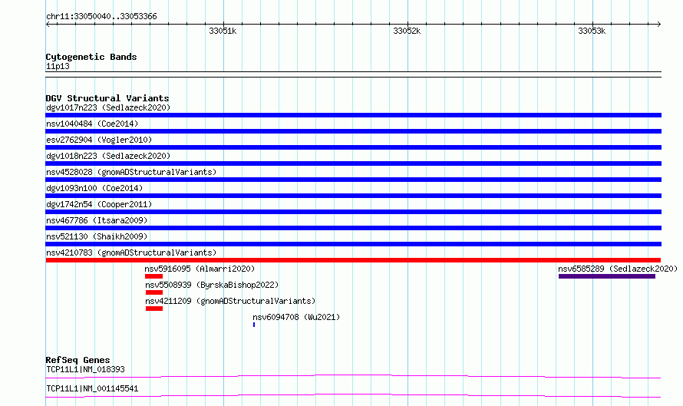This screenshot has height=406, width=683.
Task: Click the purple bar under nsv6585289
Action: tap(607, 276)
